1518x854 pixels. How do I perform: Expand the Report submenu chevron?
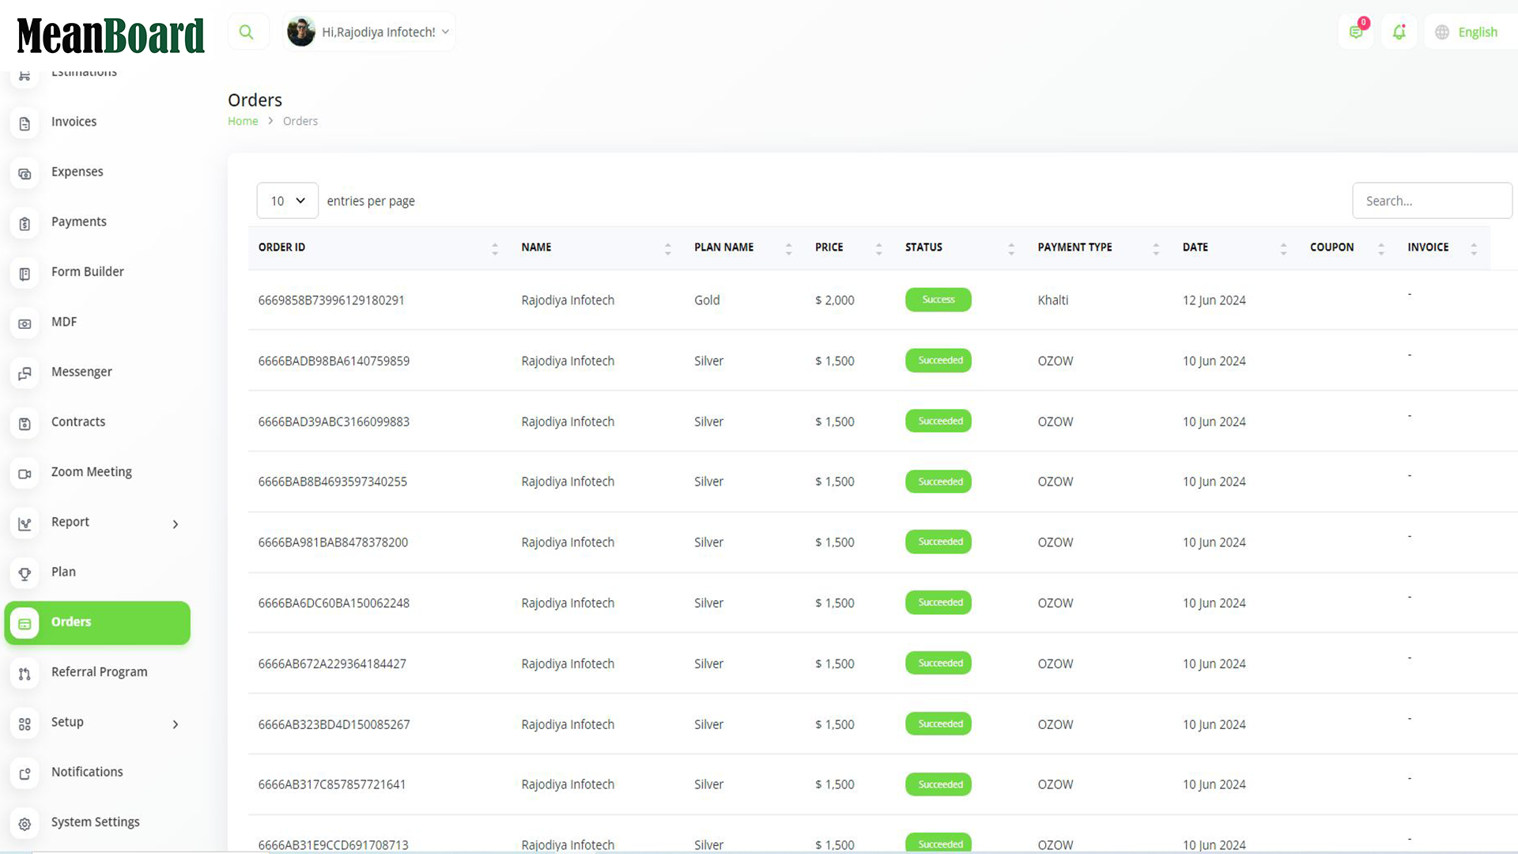pyautogui.click(x=176, y=524)
